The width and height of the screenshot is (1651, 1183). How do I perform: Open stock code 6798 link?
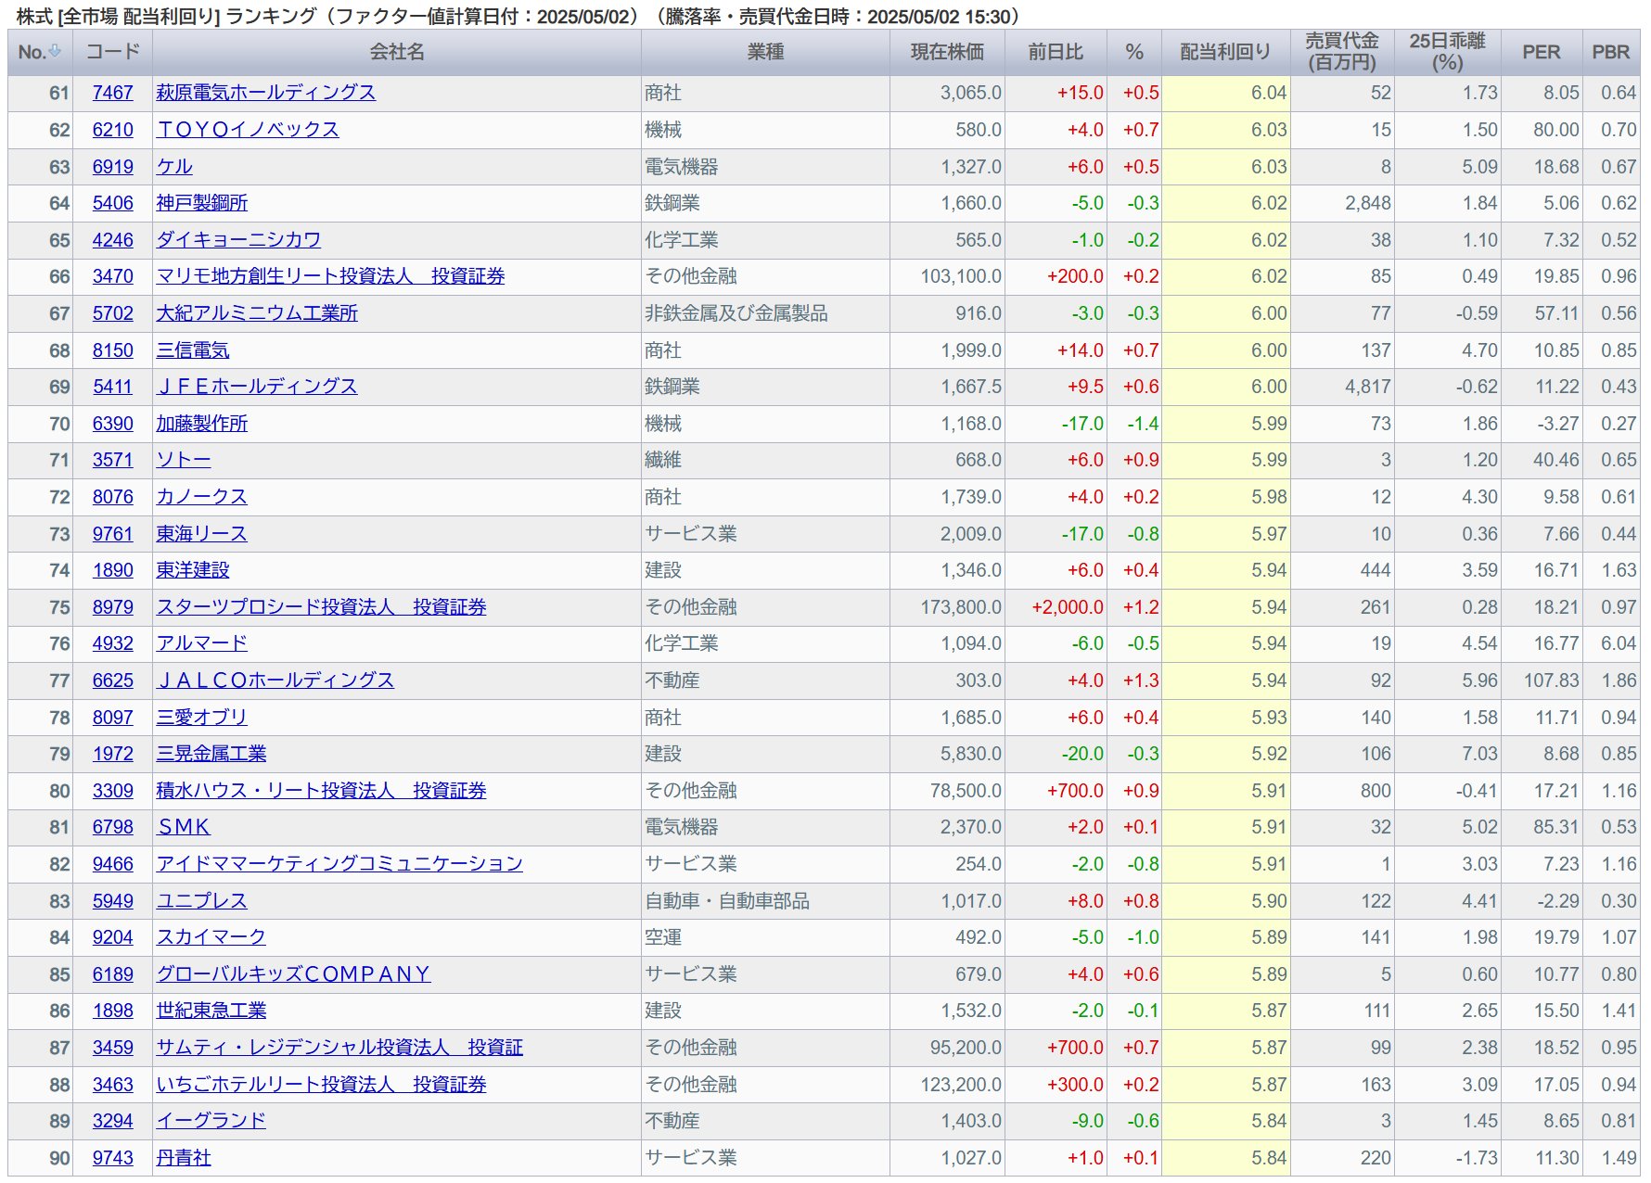tap(113, 827)
